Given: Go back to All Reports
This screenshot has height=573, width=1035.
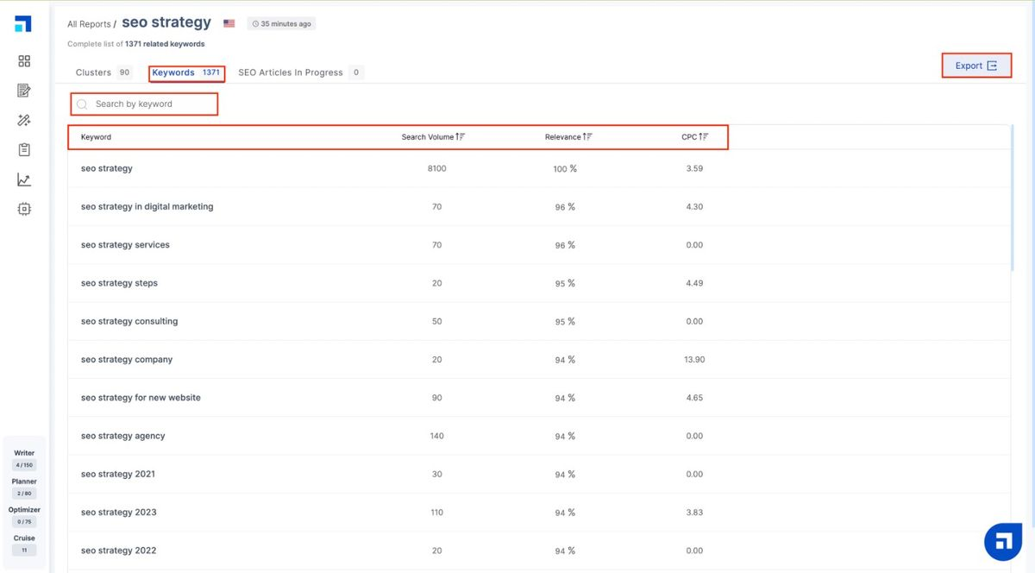Looking at the screenshot, I should click(x=89, y=24).
